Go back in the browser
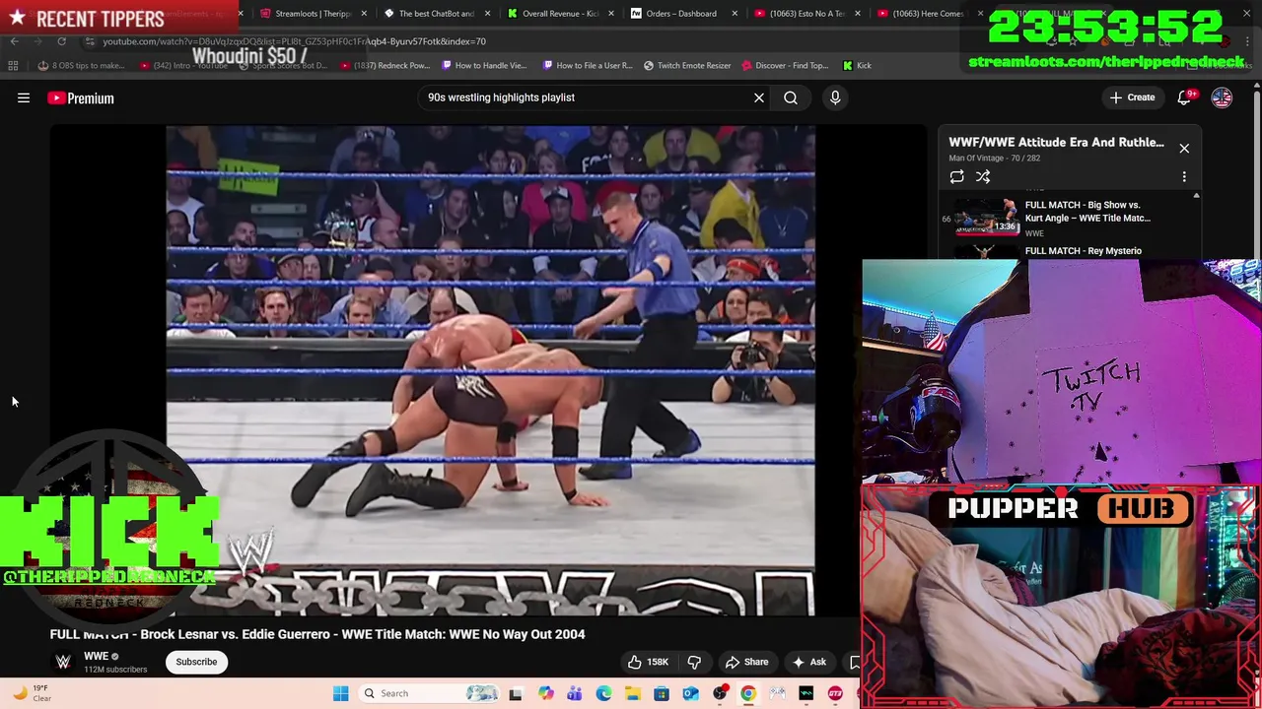This screenshot has width=1262, height=709. pyautogui.click(x=14, y=41)
